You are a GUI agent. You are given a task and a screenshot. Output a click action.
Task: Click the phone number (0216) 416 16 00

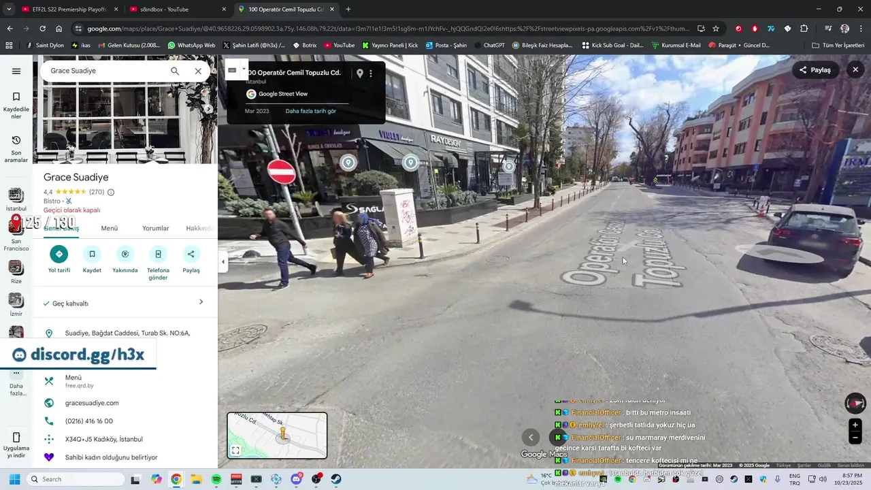(x=89, y=421)
